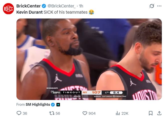The width and height of the screenshot is (165, 117).
Task: Open the post's 1h timestamp
Action: click(81, 6)
